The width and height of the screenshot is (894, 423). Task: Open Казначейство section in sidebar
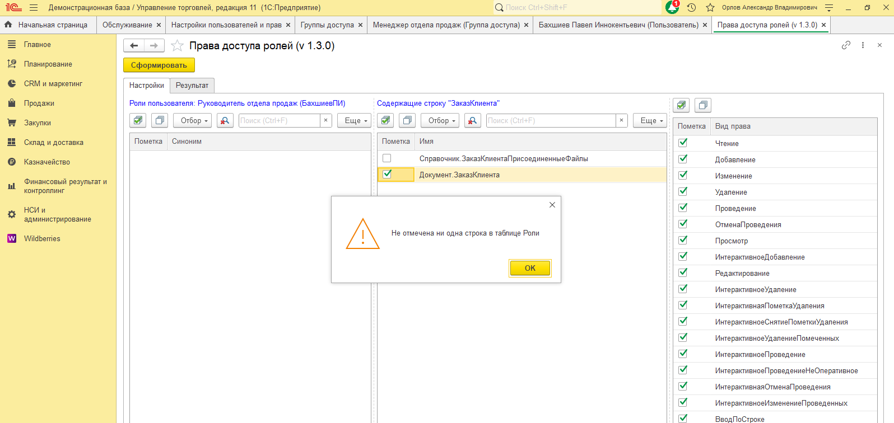47,162
